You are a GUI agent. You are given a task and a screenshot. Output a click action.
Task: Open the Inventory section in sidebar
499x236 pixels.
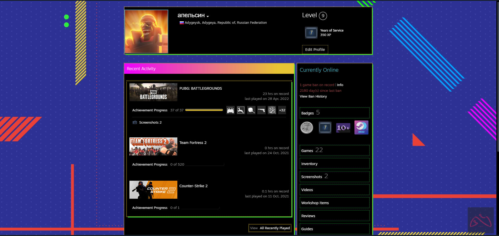(309, 164)
